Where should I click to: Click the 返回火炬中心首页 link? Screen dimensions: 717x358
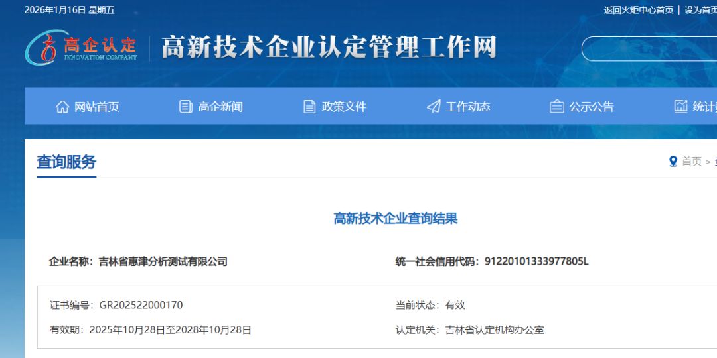click(x=639, y=10)
